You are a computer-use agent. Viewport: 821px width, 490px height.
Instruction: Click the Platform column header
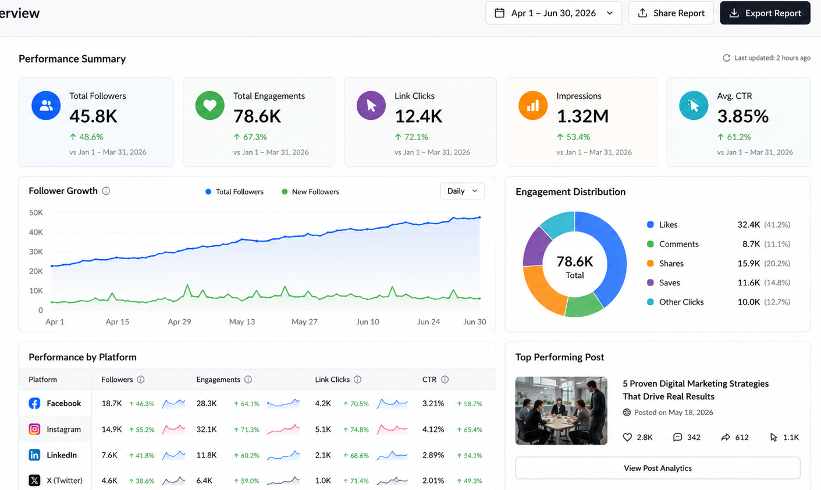(43, 380)
